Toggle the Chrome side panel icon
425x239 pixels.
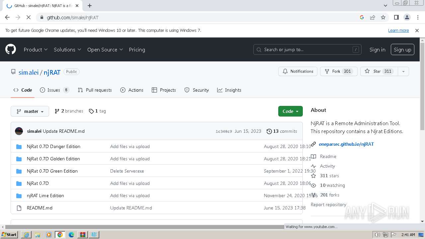[x=396, y=17]
